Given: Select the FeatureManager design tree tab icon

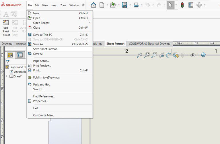Looking at the screenshot, I should pyautogui.click(x=10, y=55).
